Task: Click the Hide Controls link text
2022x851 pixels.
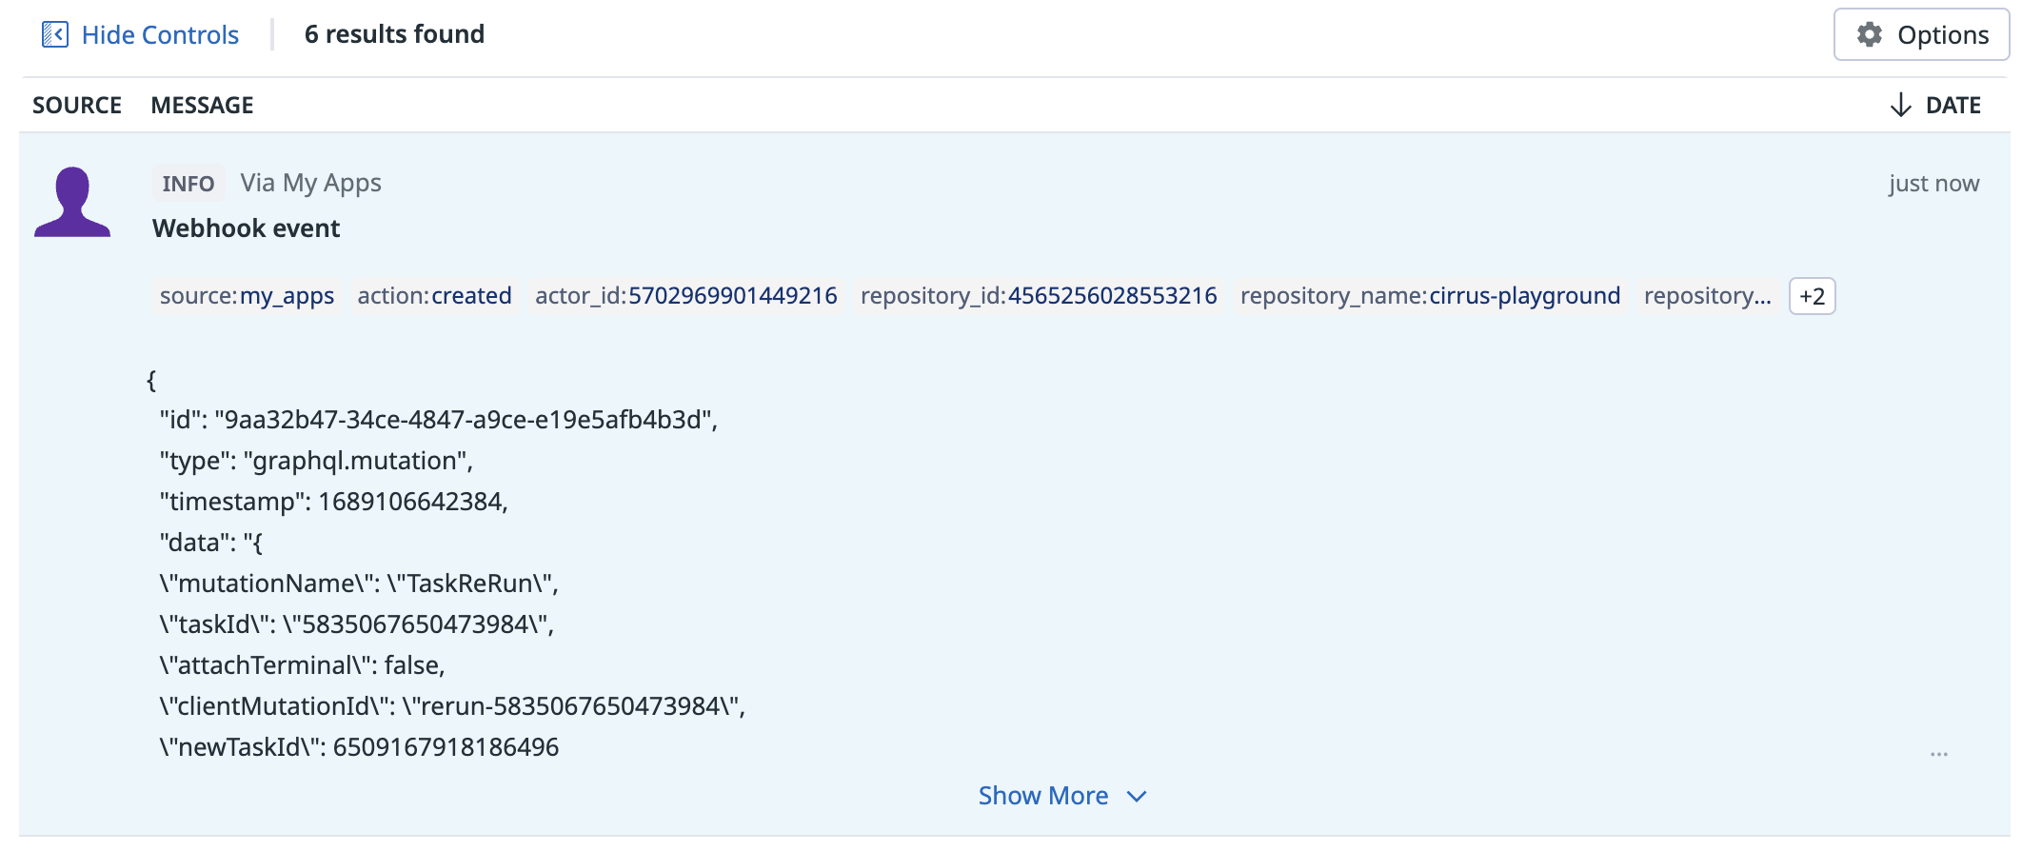Action: pyautogui.click(x=160, y=35)
